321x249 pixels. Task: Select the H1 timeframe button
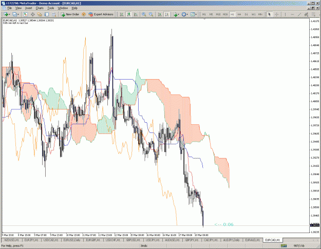[x=232, y=14]
